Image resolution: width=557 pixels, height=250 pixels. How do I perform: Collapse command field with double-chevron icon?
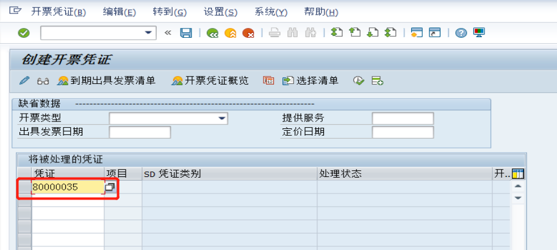[168, 33]
